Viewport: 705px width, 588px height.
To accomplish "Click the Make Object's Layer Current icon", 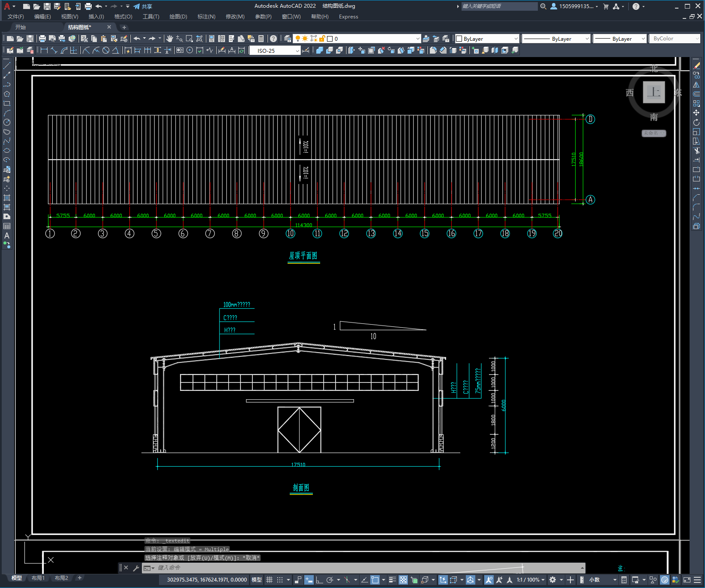I will pos(426,39).
